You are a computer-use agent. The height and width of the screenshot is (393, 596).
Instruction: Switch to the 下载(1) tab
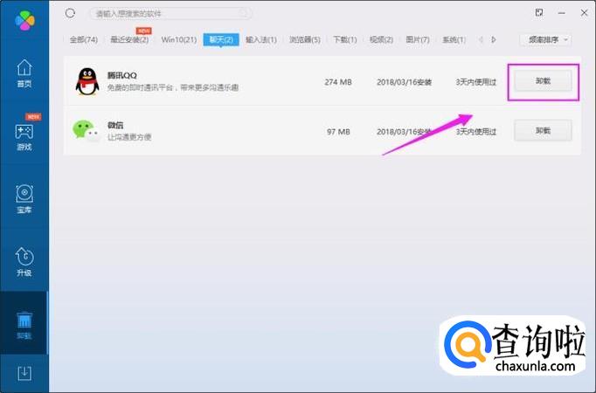(344, 39)
